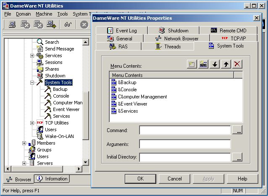268x196 pixels.
Task: Browse for Command with ellipsis button
Action: 237,130
